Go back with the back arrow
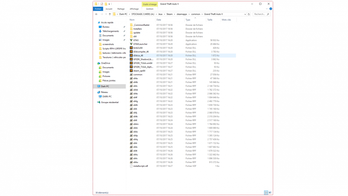The height and width of the screenshot is (196, 348). (x=96, y=14)
